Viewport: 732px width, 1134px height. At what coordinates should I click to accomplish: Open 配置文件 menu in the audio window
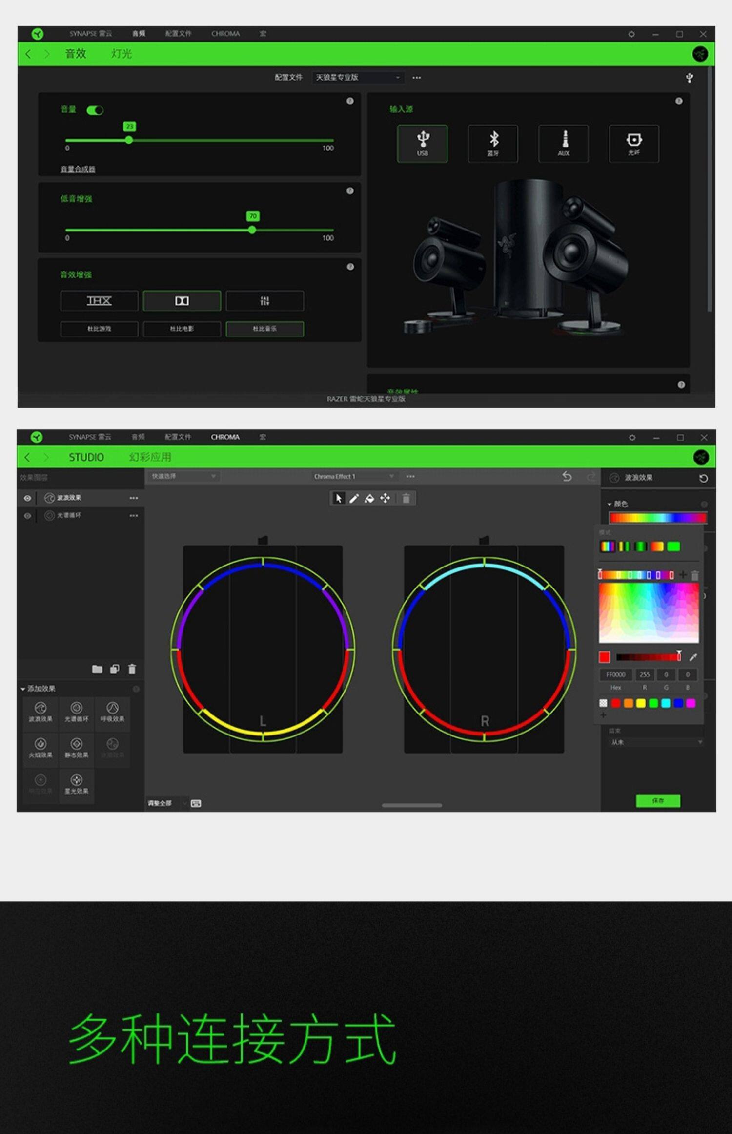(x=178, y=34)
